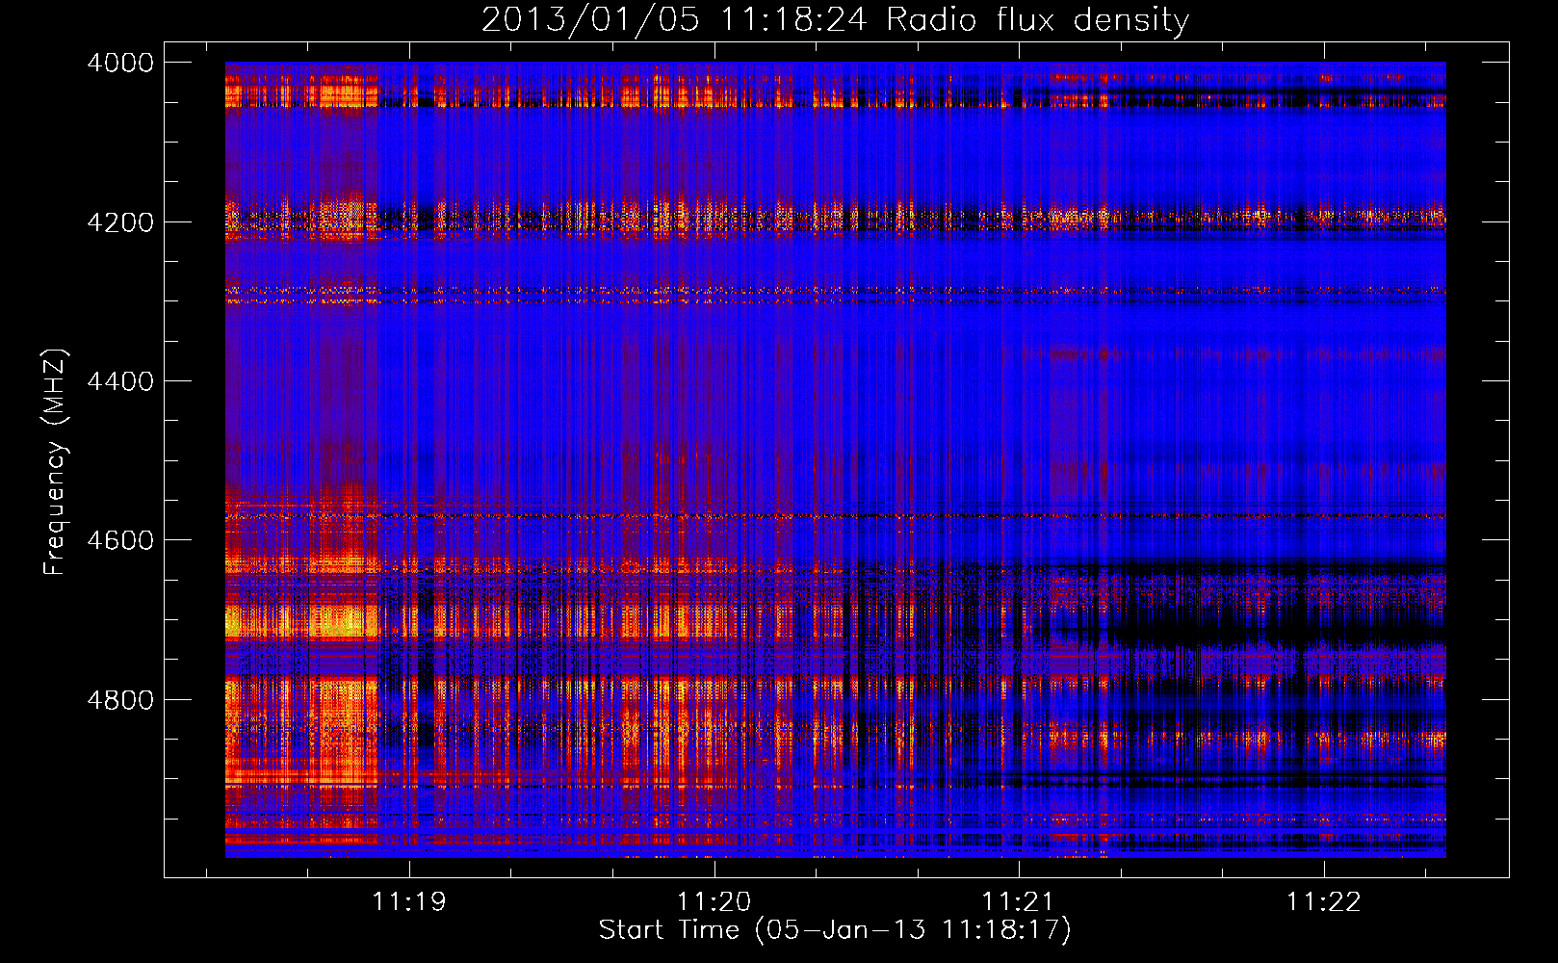Click the 11:19 time axis label
The height and width of the screenshot is (963, 1558).
[409, 901]
